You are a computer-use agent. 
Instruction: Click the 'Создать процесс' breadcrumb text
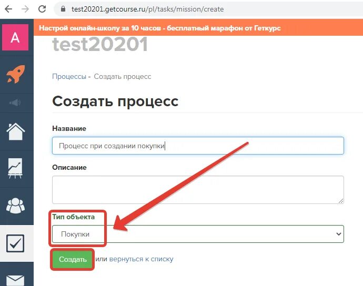123,76
